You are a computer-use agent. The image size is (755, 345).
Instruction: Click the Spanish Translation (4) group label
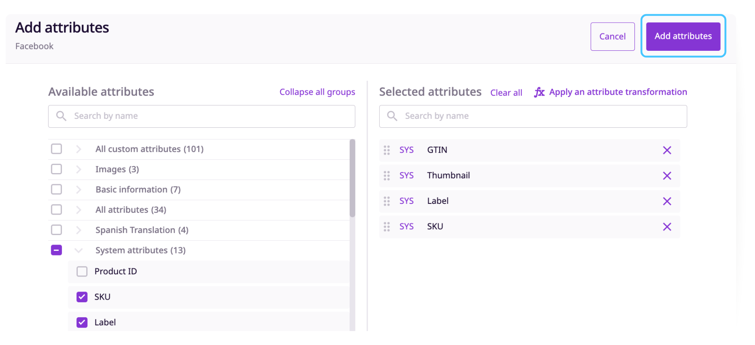pos(142,230)
